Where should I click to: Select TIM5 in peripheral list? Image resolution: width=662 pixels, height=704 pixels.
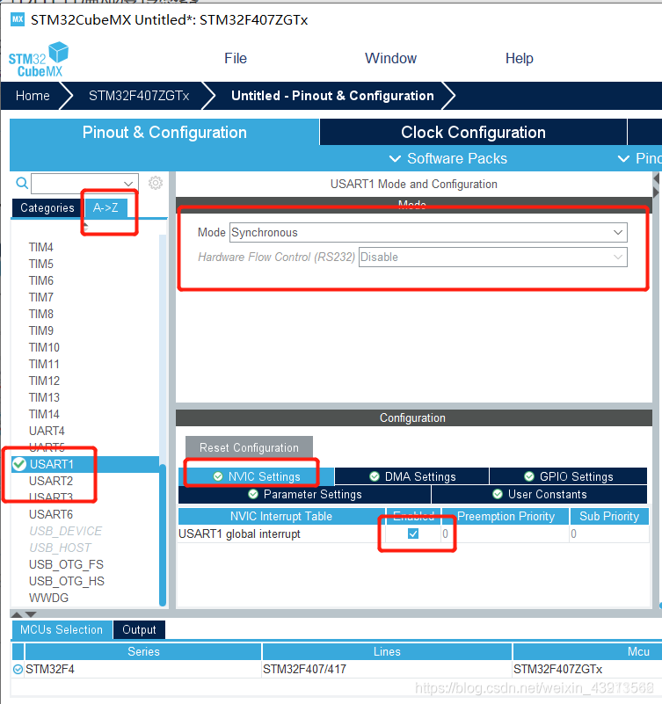(x=40, y=264)
